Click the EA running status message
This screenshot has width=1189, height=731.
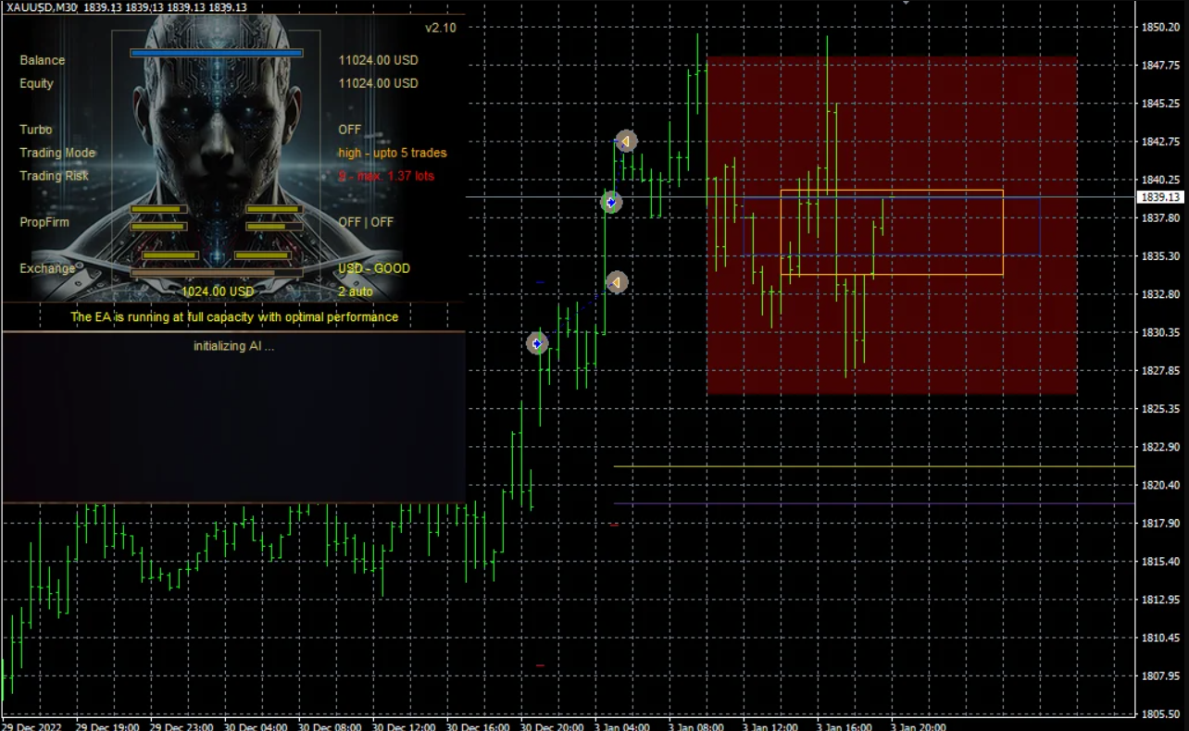[x=234, y=316]
